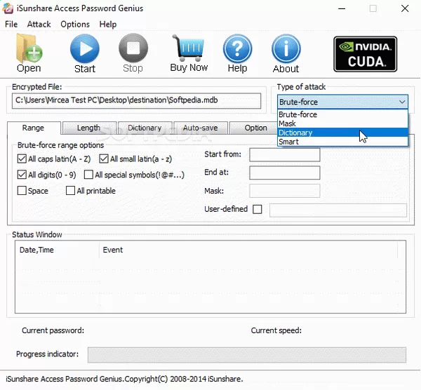Viewport: 421px width, 390px height.
Task: Start the password recovery attack
Action: click(85, 53)
